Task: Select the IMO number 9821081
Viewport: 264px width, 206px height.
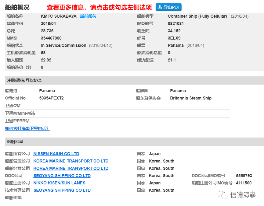Action: point(176,23)
